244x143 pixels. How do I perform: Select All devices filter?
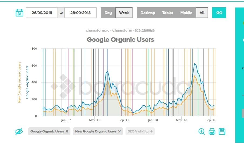[202, 13]
